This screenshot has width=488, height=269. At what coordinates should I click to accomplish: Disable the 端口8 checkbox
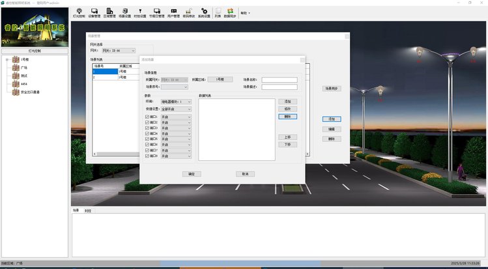(x=147, y=156)
